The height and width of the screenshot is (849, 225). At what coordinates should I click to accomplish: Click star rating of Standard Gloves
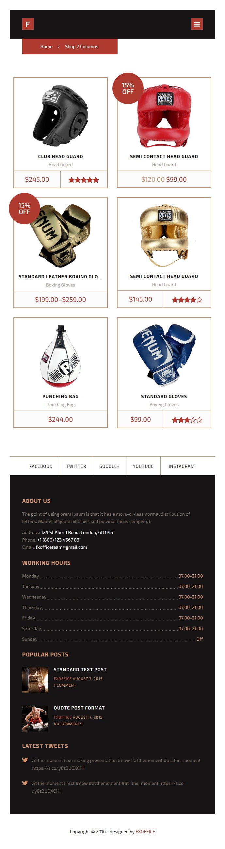point(187,419)
